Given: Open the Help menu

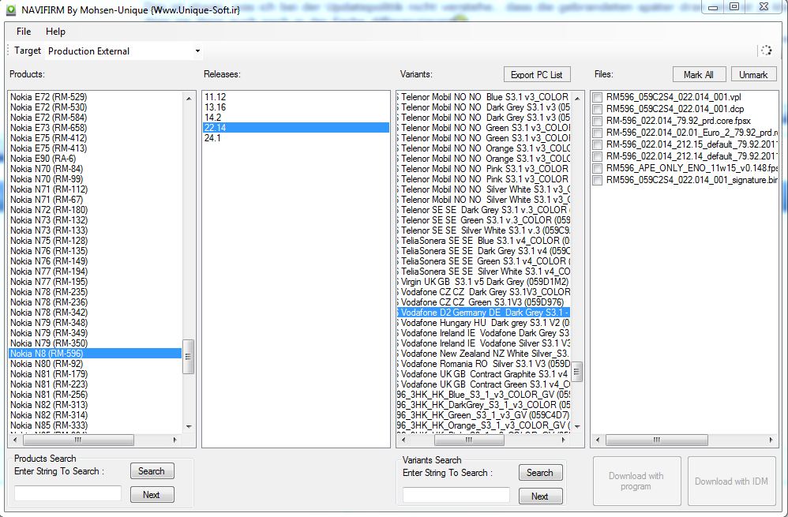Looking at the screenshot, I should coord(55,31).
